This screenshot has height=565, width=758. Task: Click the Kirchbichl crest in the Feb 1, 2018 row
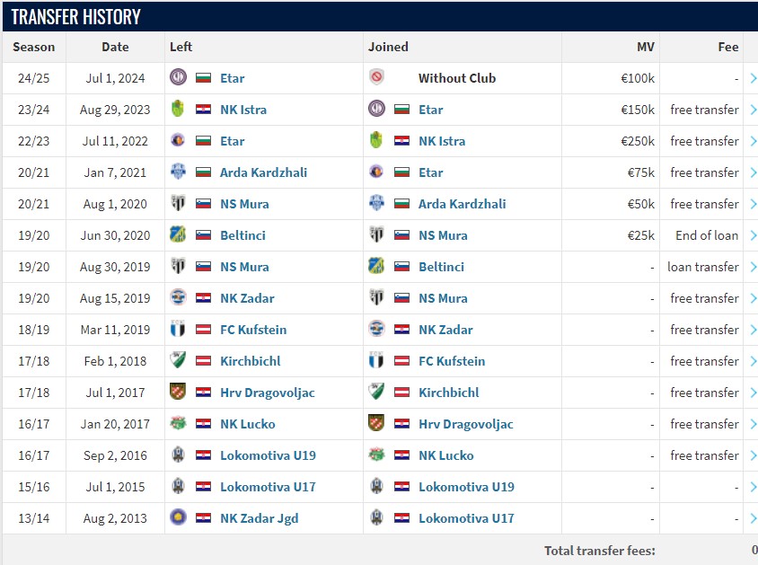coord(178,361)
